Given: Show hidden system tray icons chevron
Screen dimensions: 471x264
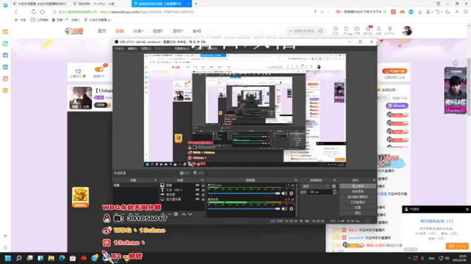Looking at the screenshot, I should (409, 258).
